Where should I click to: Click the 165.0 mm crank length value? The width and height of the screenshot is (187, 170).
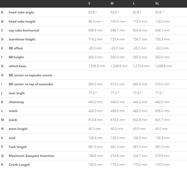pos(95,165)
